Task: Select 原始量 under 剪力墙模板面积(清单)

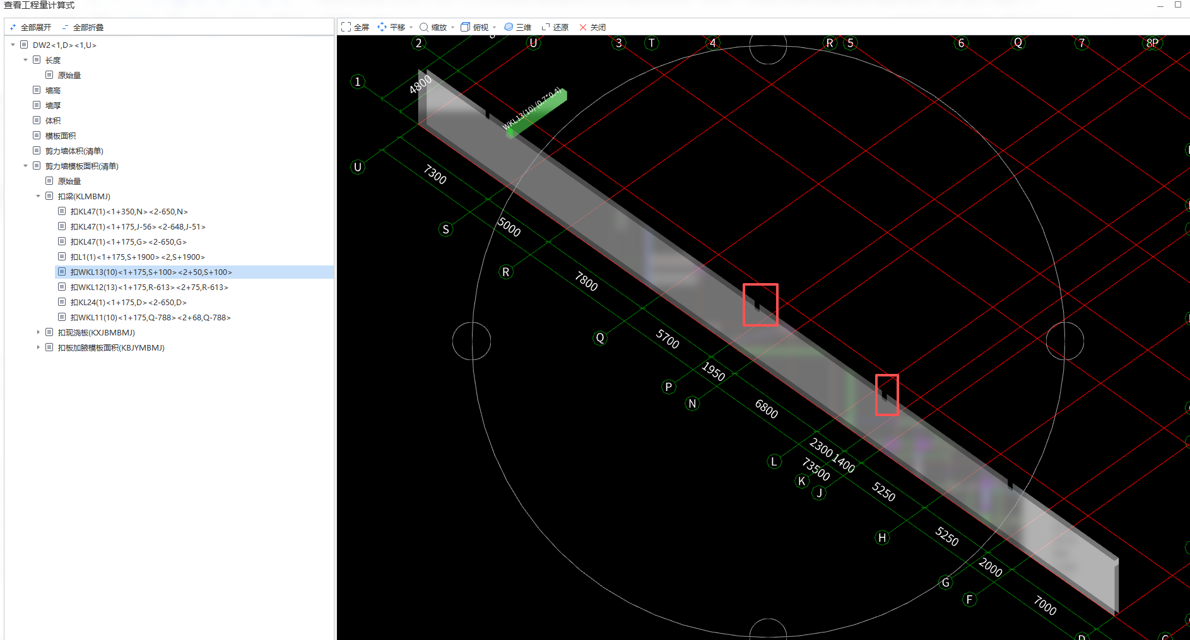Action: coord(69,182)
